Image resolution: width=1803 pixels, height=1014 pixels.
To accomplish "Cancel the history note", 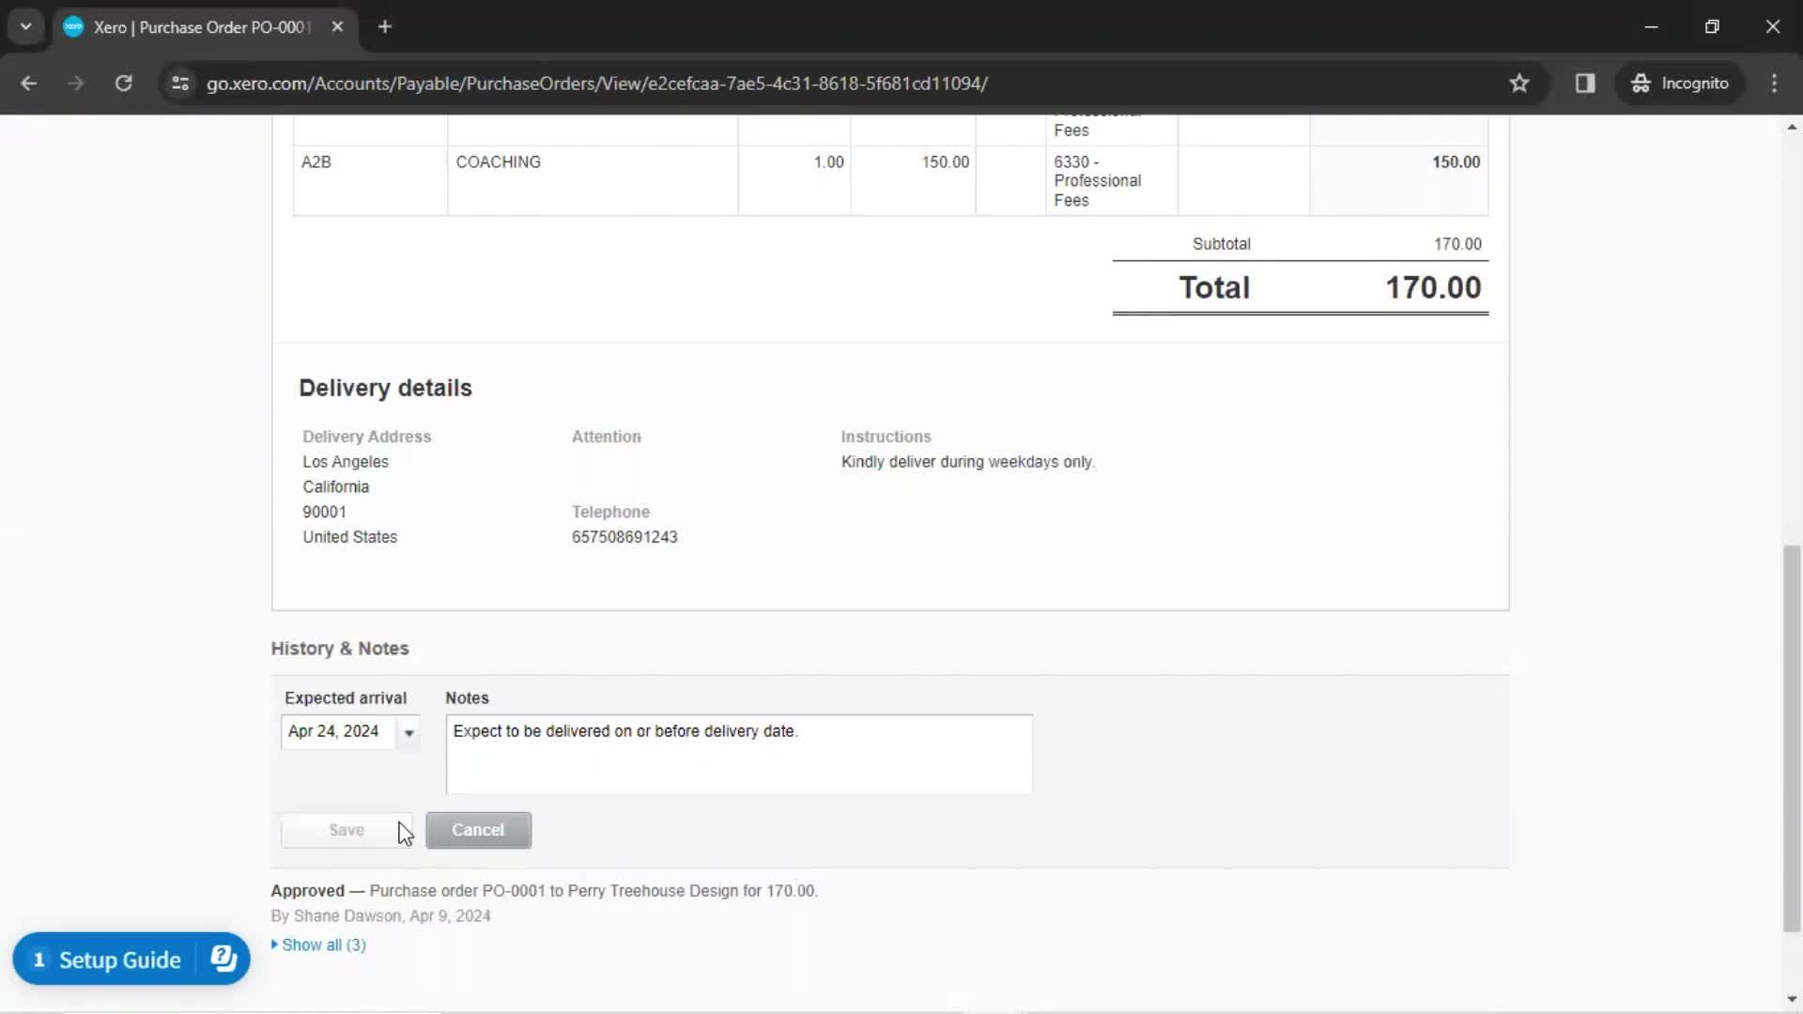I will [478, 830].
